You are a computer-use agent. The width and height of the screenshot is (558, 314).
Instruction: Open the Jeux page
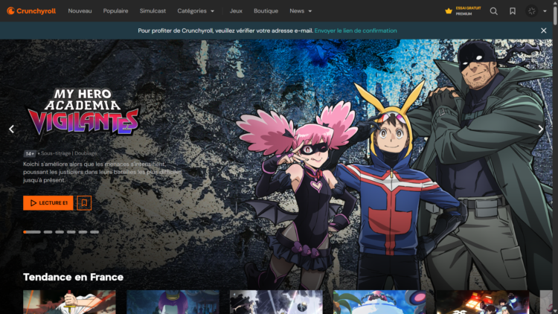point(236,11)
